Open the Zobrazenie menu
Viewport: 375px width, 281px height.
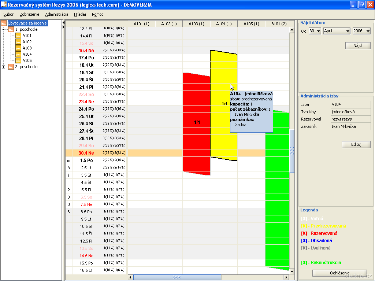pyautogui.click(x=30, y=14)
